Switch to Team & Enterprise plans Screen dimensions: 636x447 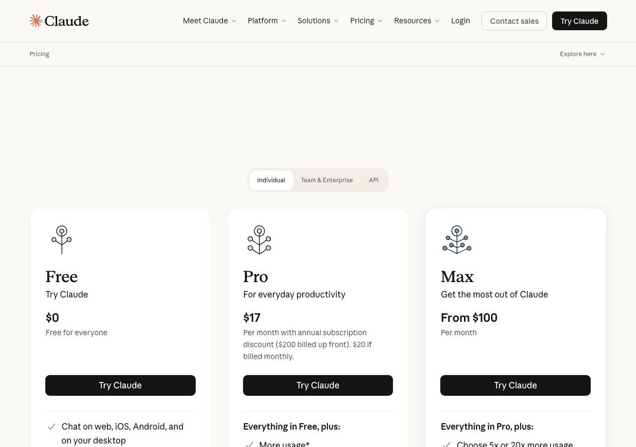click(x=326, y=180)
